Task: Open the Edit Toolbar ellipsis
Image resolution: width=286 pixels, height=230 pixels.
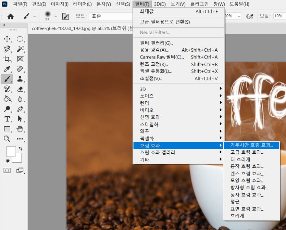Action: (20, 139)
